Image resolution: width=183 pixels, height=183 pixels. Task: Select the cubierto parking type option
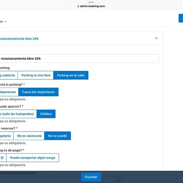click(9, 75)
